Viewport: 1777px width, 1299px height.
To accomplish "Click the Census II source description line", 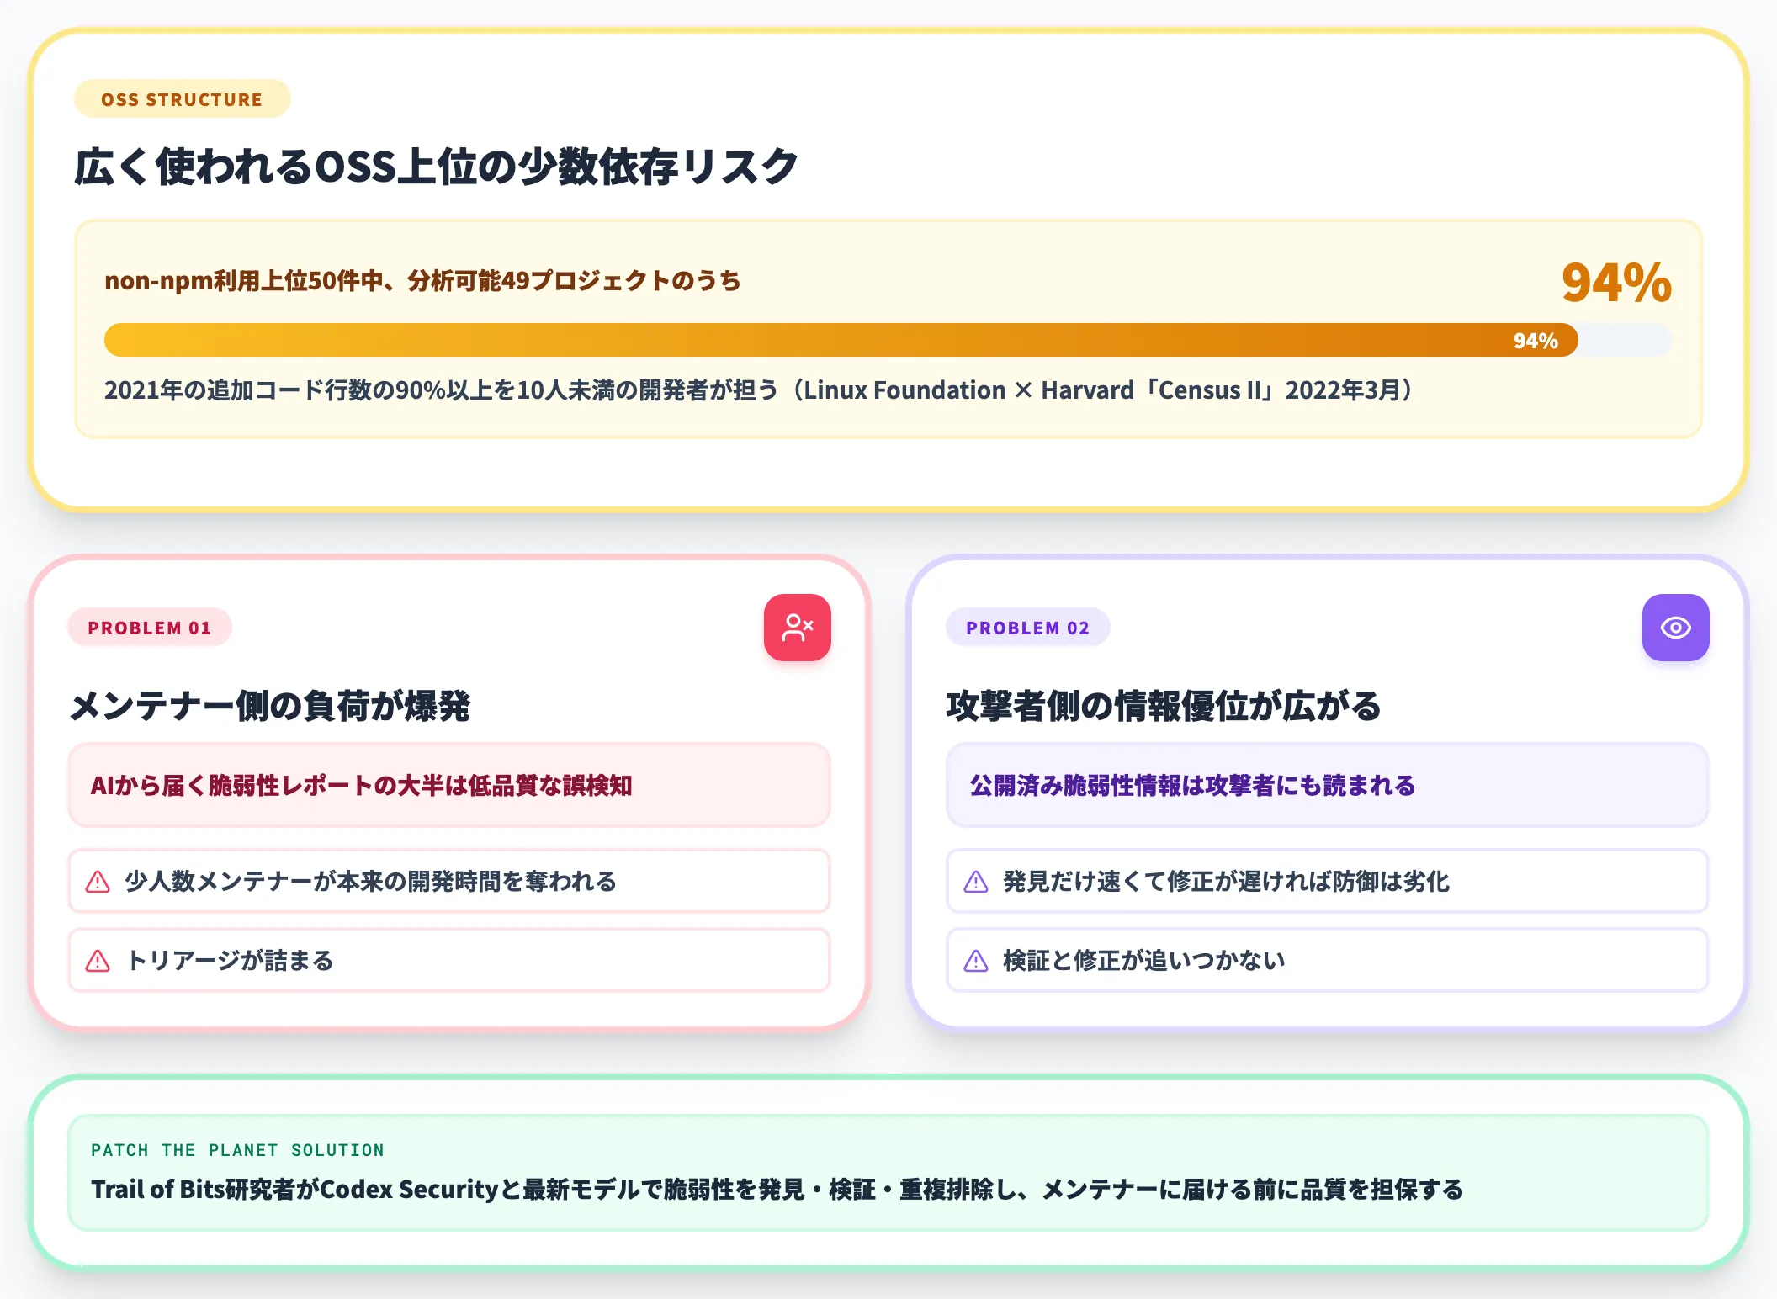I will point(759,390).
